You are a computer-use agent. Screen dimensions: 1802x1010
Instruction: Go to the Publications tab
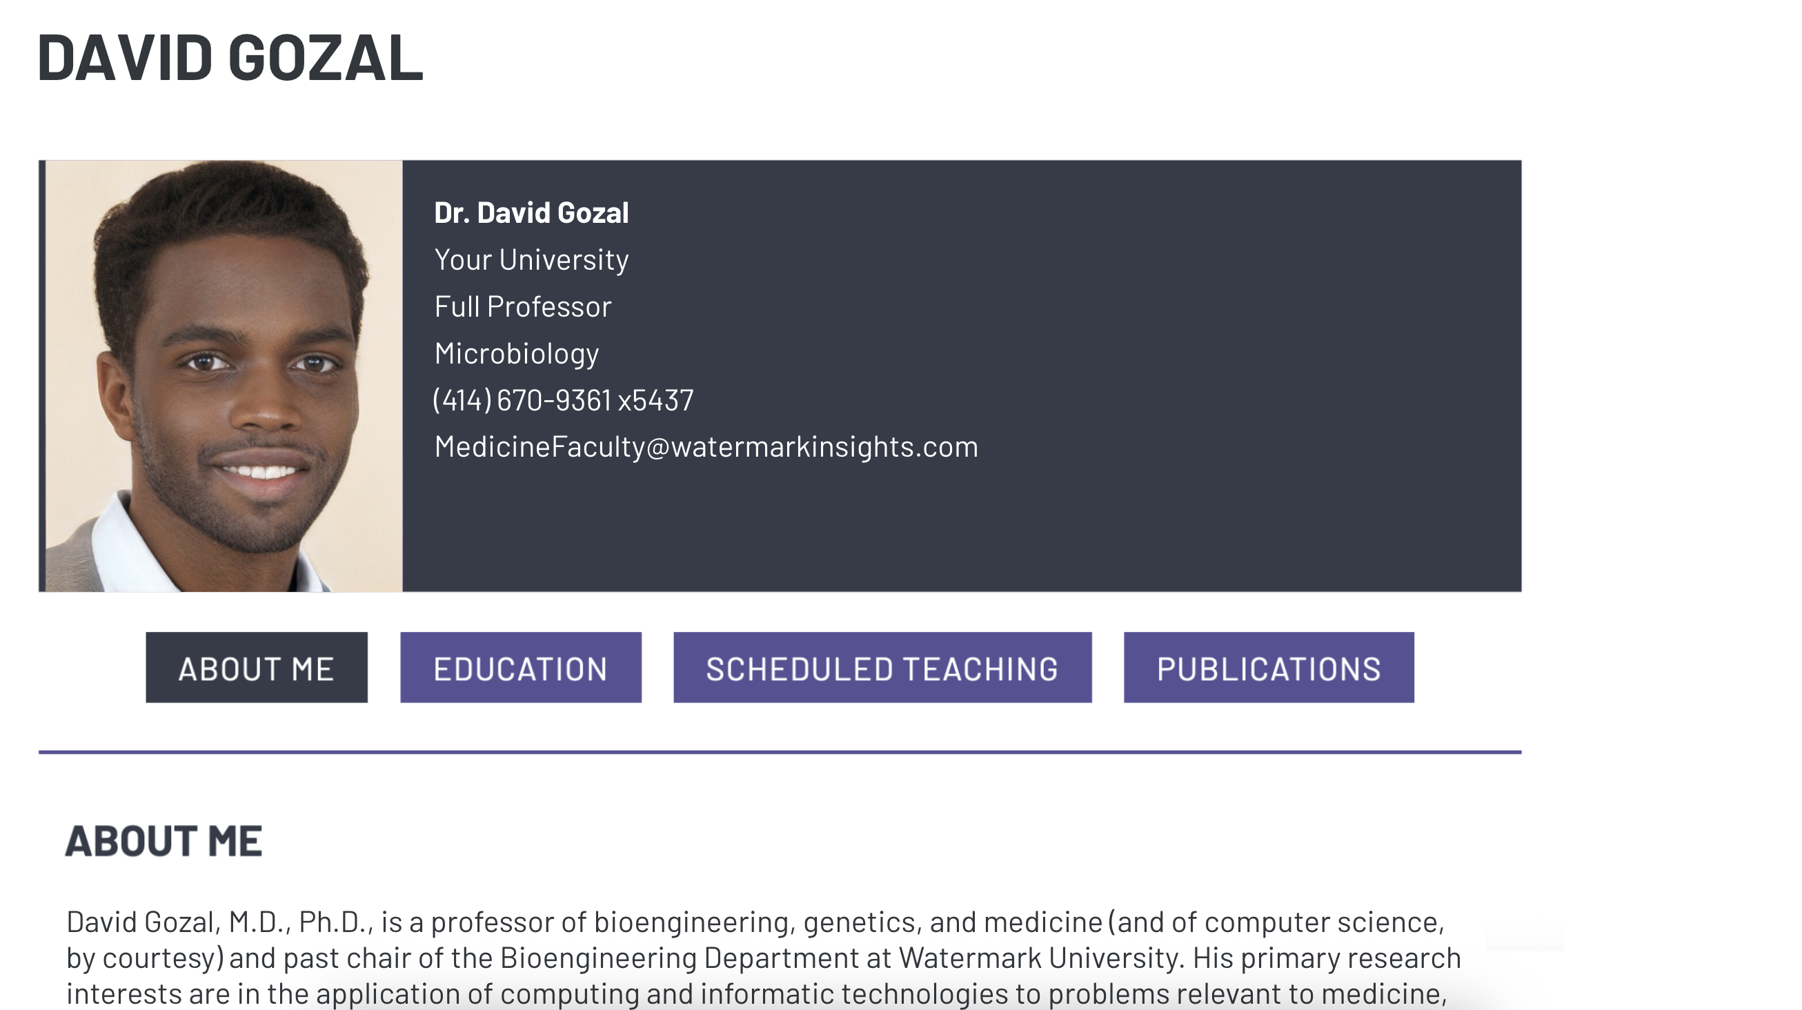1268,668
